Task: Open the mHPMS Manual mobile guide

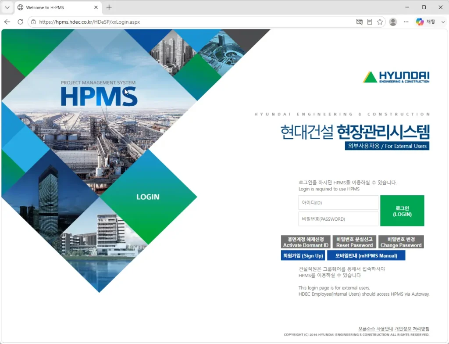Action: click(x=366, y=255)
